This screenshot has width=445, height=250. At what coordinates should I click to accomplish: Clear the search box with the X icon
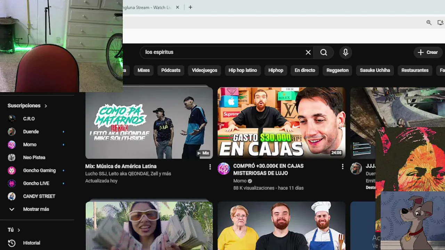pyautogui.click(x=308, y=52)
